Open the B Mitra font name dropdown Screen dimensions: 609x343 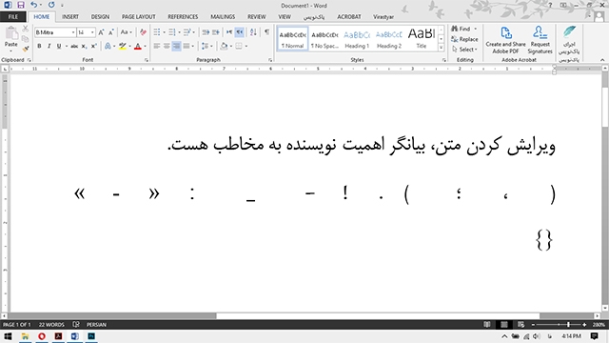click(x=73, y=32)
